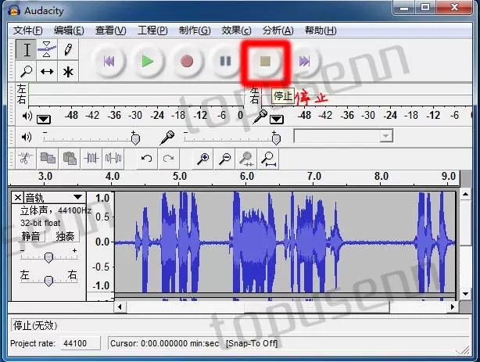Click the 5.0 mark on timeline ruler
Image resolution: width=480 pixels, height=362 pixels.
pos(179,177)
